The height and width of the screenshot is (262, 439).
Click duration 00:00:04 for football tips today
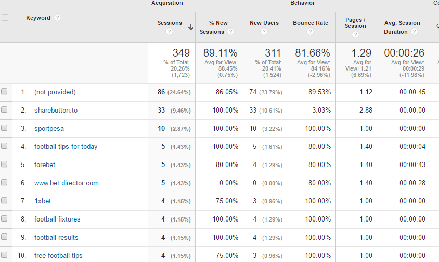[x=412, y=147]
